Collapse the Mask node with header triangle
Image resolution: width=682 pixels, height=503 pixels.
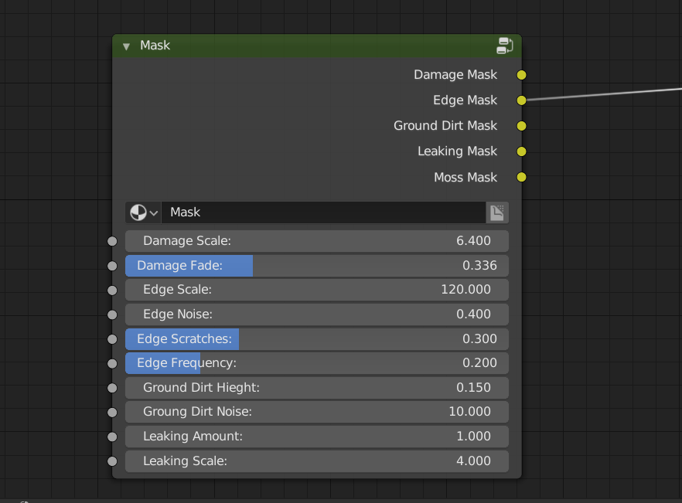(126, 46)
